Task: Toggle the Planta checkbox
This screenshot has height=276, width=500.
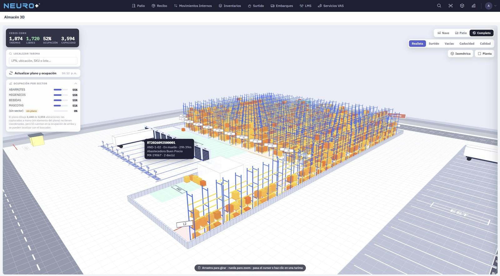Action: [479, 54]
